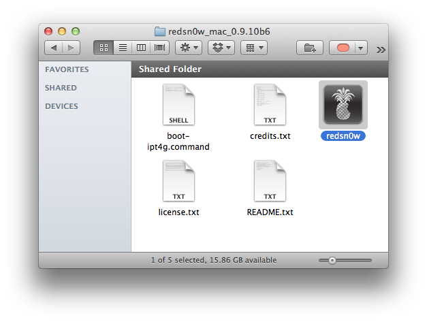
Task: Adjust the icon size slider
Action: click(332, 260)
